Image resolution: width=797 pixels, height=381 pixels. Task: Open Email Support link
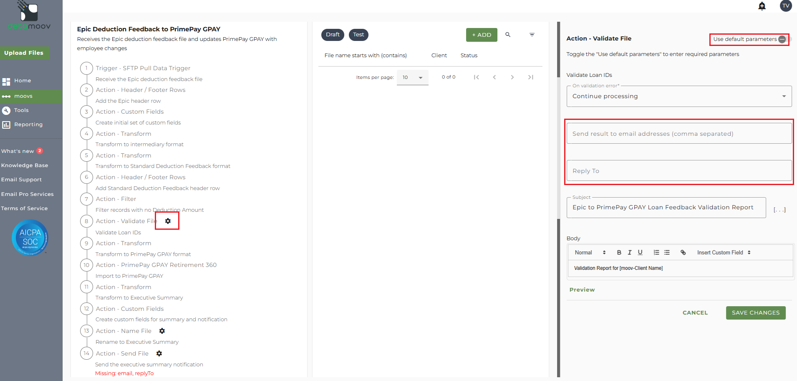tap(21, 180)
